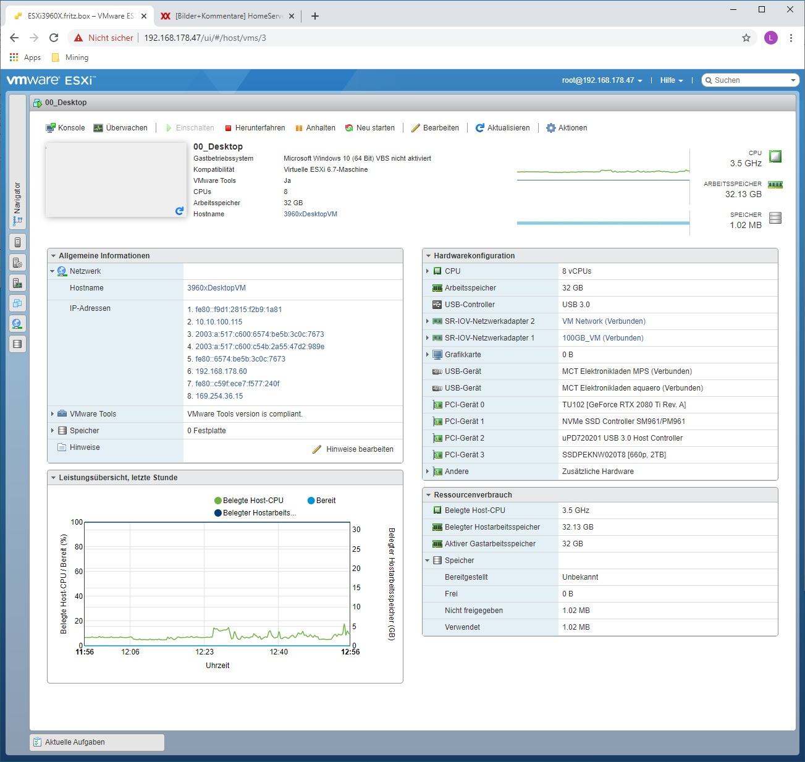Click Hinweise bearbeiten to edit notes

tap(353, 449)
